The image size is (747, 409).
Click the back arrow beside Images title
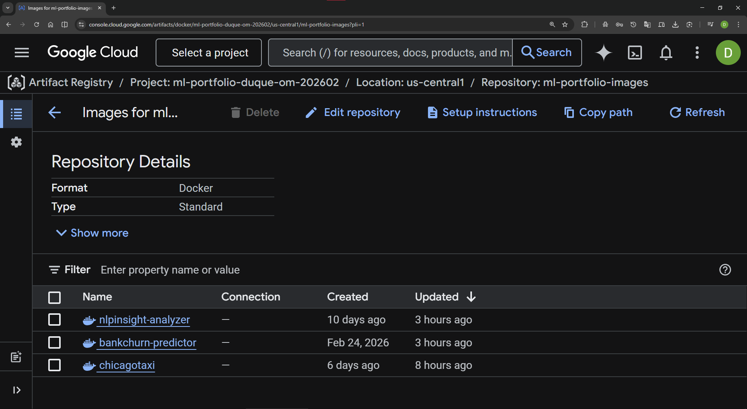54,112
